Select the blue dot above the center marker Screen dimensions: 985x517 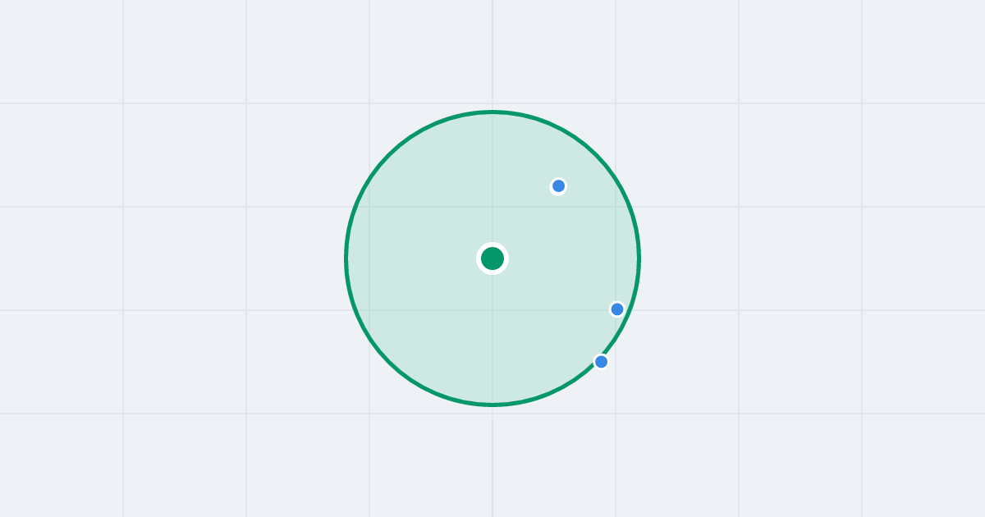[x=558, y=186]
